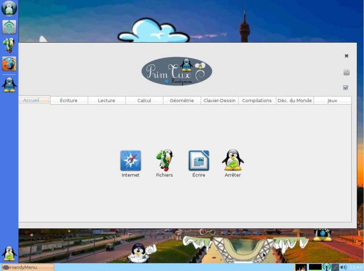Viewport: 364px width, 271px height.
Task: Switch to the Accueil tab
Action: [x=34, y=100]
